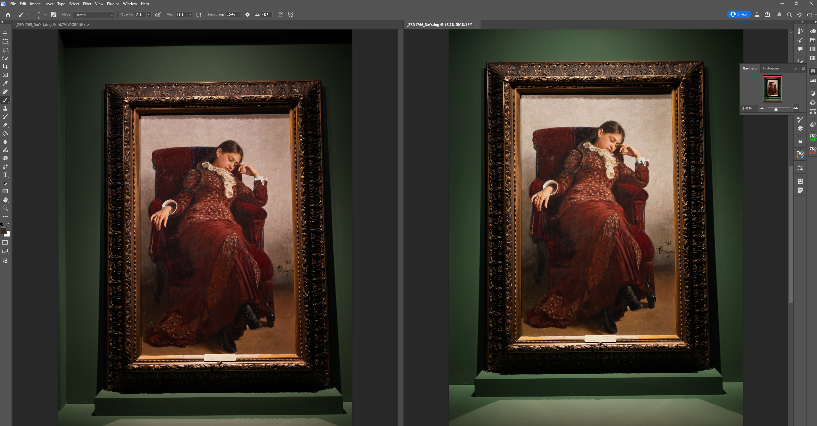This screenshot has height=426, width=817.
Task: Select the Lasso tool
Action: 5,50
